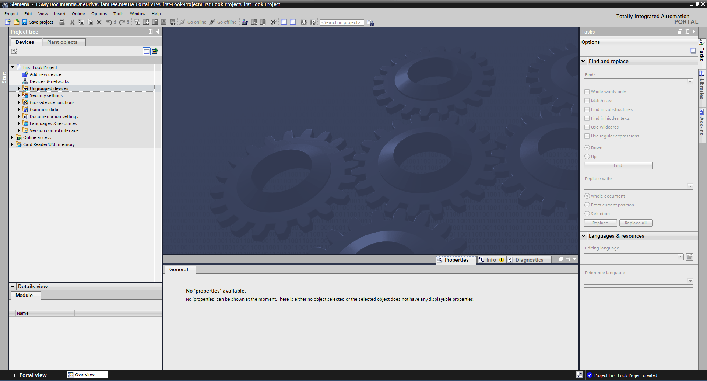Expand the Ungrouped devices tree node
This screenshot has width=707, height=381.
[x=19, y=88]
